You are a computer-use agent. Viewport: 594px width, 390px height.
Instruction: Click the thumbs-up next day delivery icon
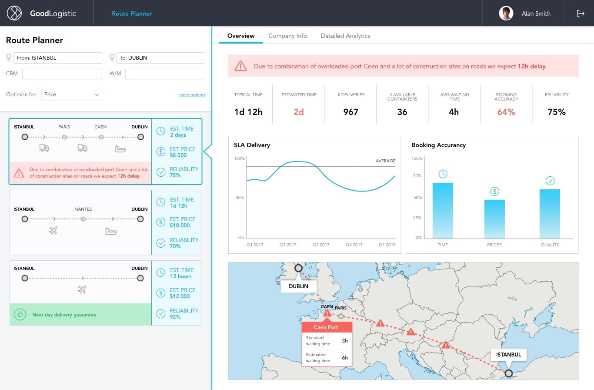(20, 314)
